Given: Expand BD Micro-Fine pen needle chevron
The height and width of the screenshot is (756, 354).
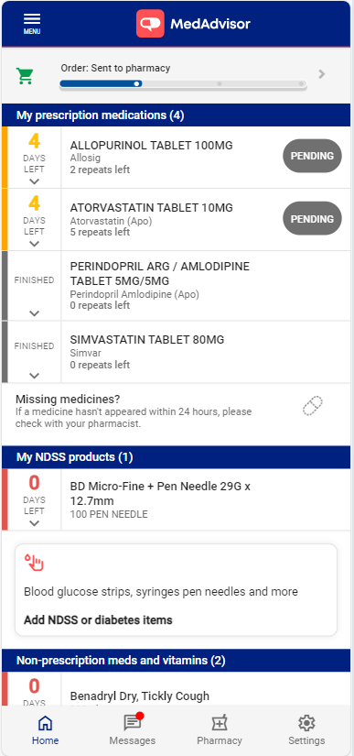Looking at the screenshot, I should click(34, 523).
